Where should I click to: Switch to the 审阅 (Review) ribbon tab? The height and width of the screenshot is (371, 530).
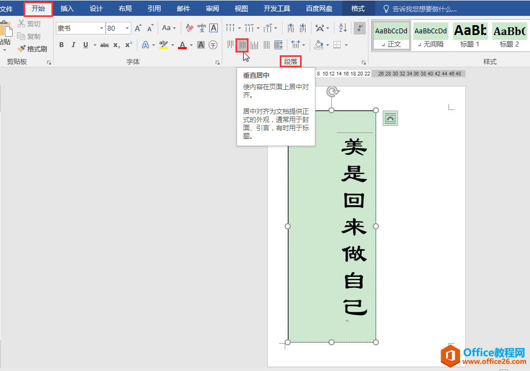pyautogui.click(x=212, y=8)
